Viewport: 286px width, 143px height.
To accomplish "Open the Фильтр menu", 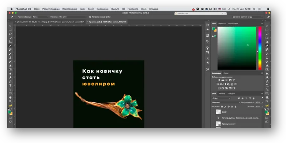I will [x=115, y=9].
